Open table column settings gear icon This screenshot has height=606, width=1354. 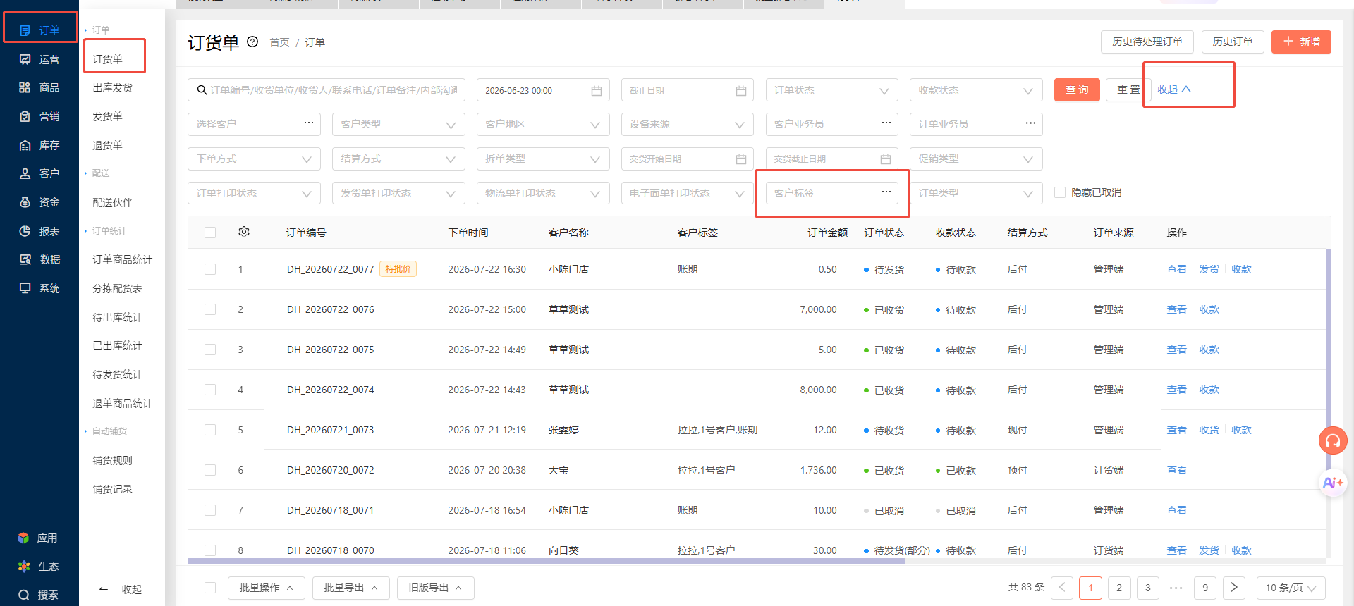click(x=244, y=232)
